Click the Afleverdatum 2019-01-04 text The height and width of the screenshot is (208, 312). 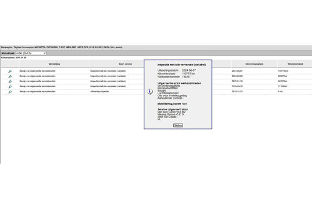[13, 58]
